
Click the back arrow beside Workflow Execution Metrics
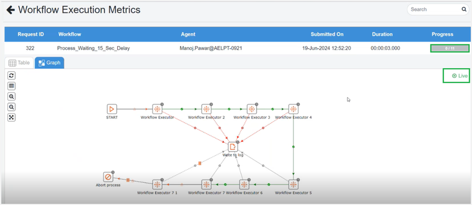click(x=10, y=10)
